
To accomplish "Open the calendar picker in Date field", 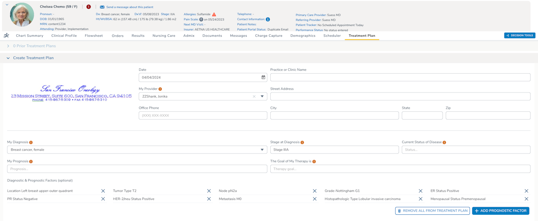I will click(264, 77).
